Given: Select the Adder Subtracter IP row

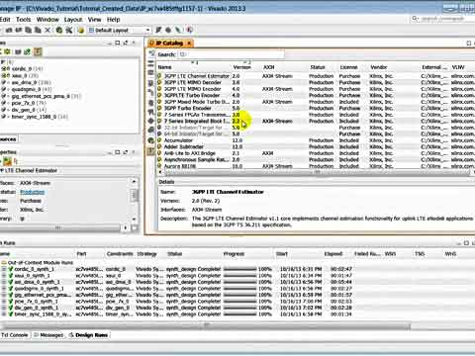Looking at the screenshot, I should point(184,146).
